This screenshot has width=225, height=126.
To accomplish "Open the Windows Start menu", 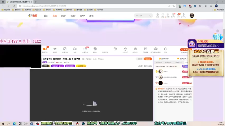I will (x=3, y=123).
